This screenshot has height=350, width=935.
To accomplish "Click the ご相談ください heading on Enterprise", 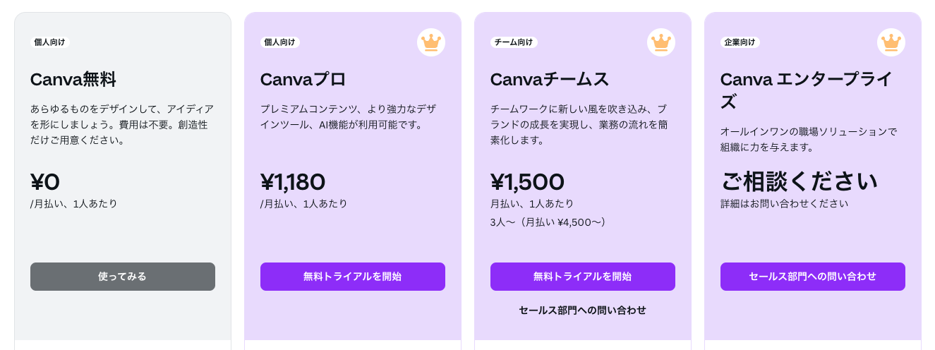I will point(799,181).
